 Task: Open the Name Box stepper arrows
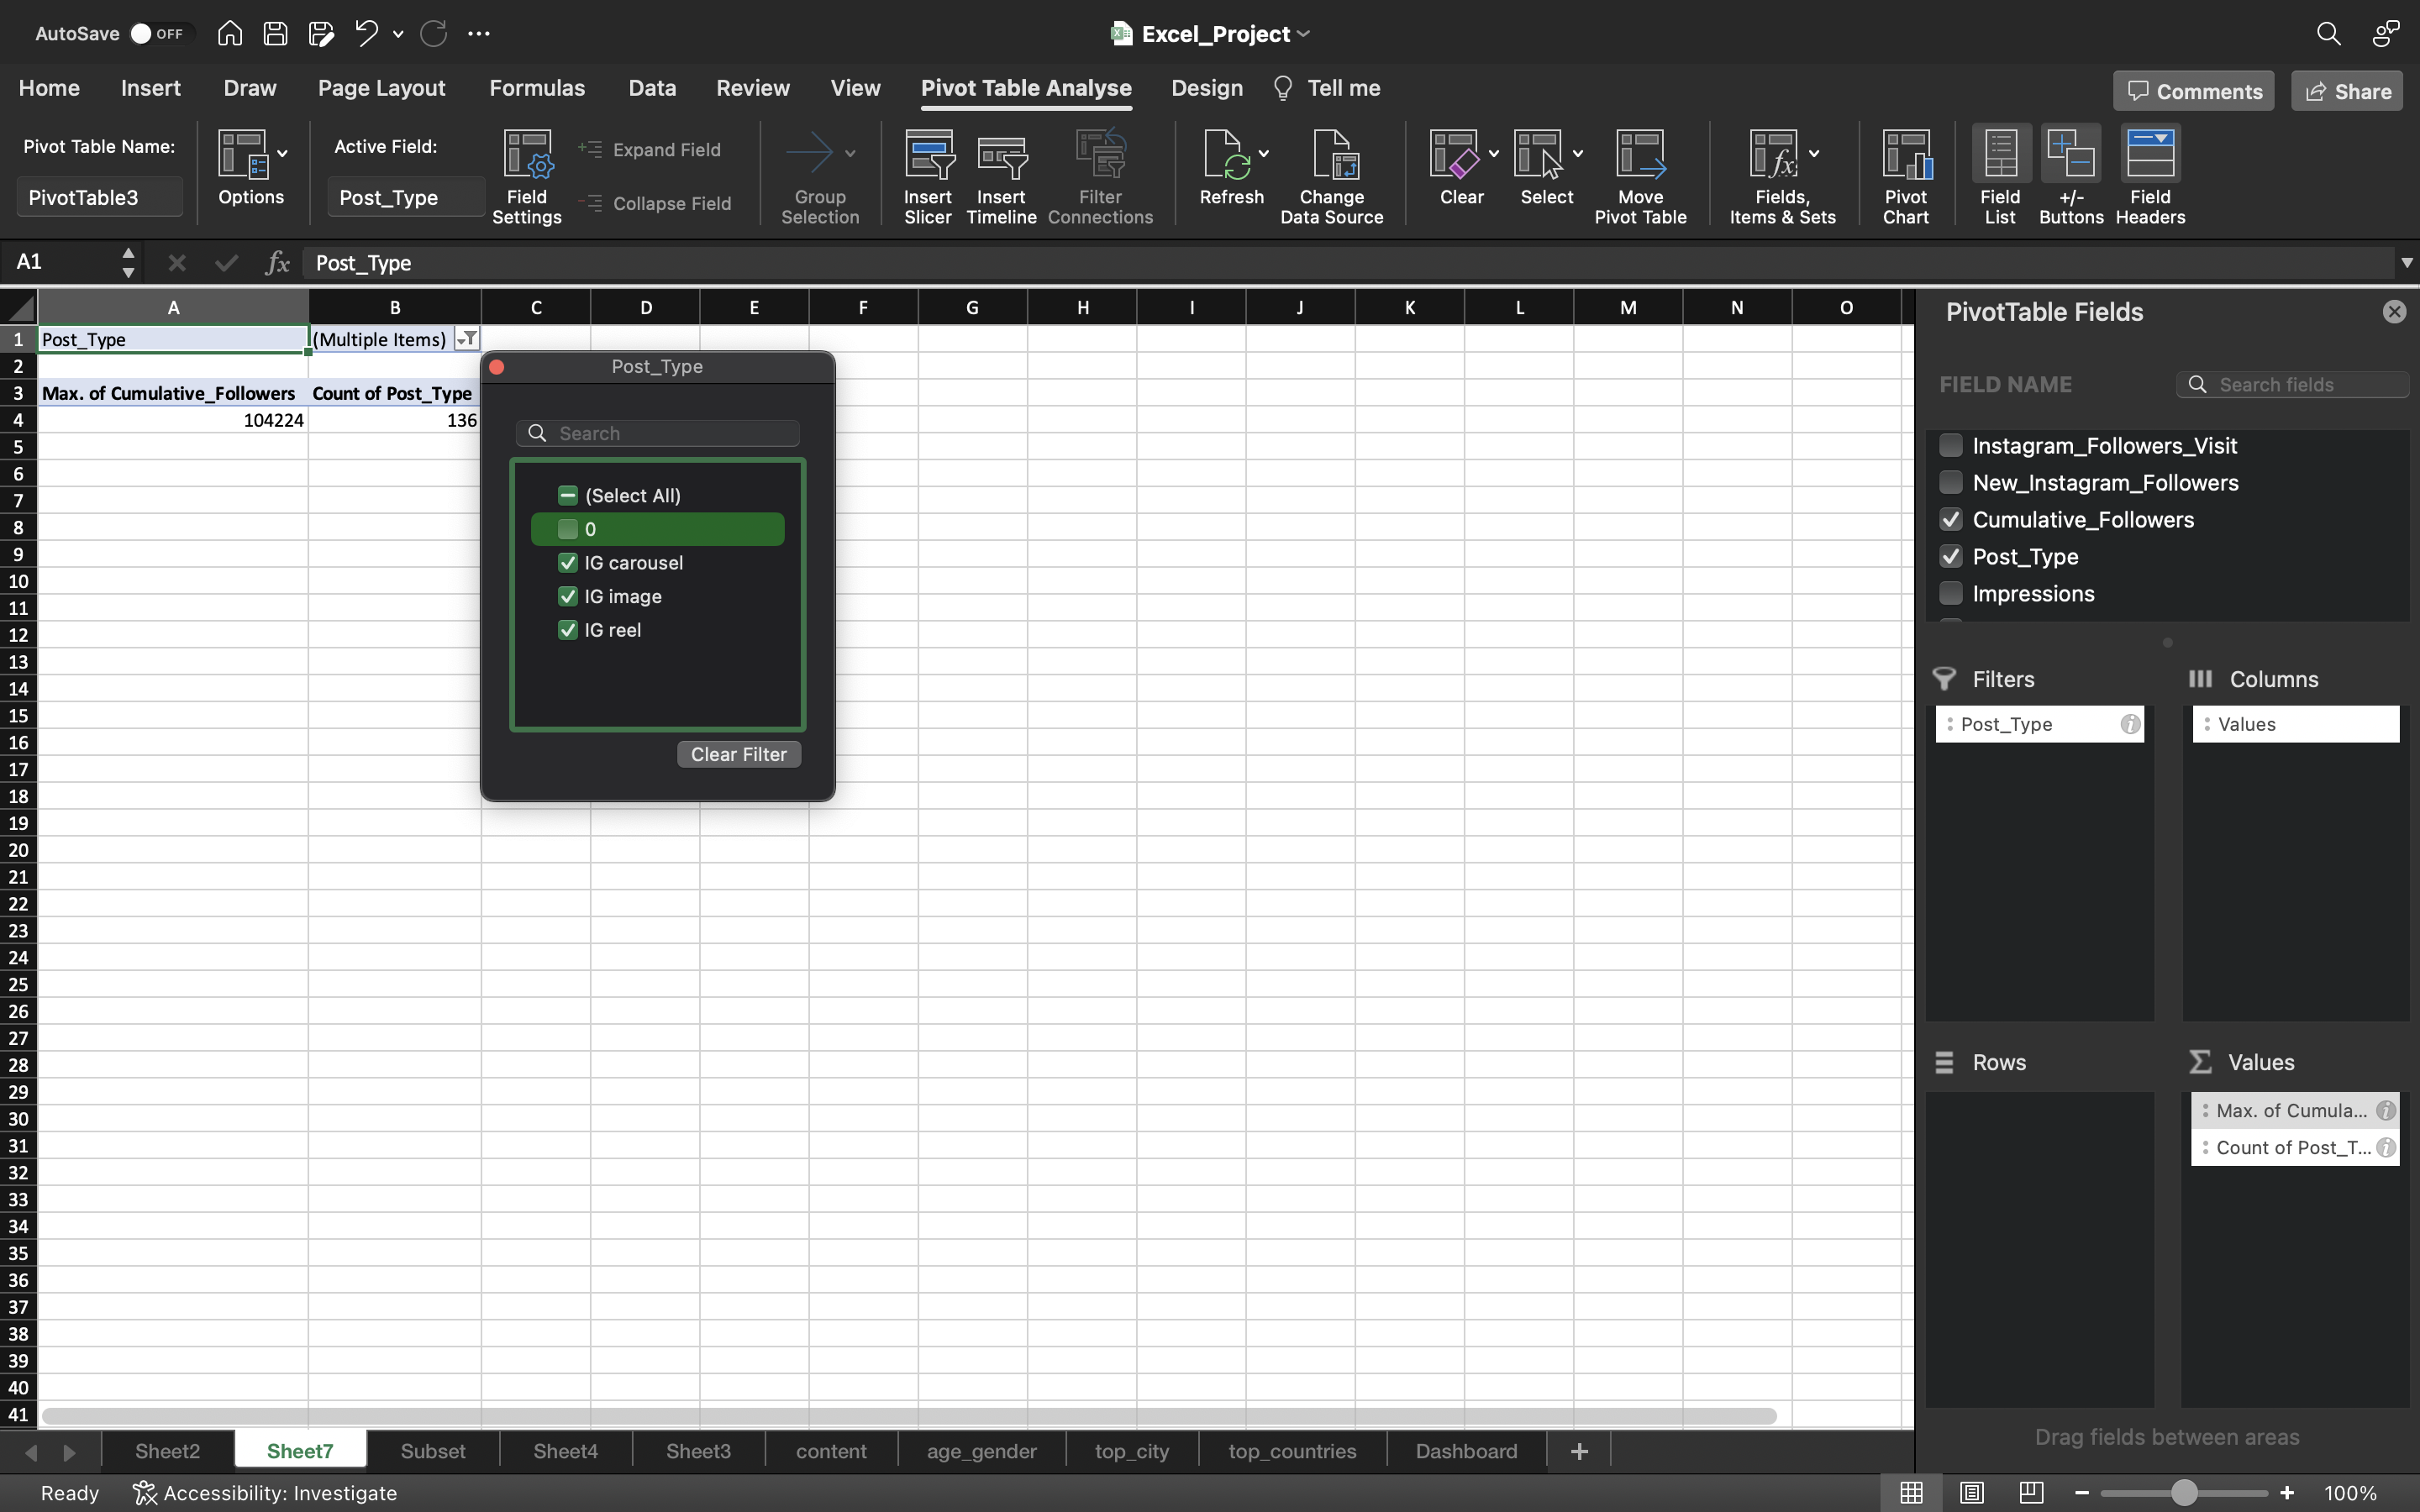pos(128,263)
